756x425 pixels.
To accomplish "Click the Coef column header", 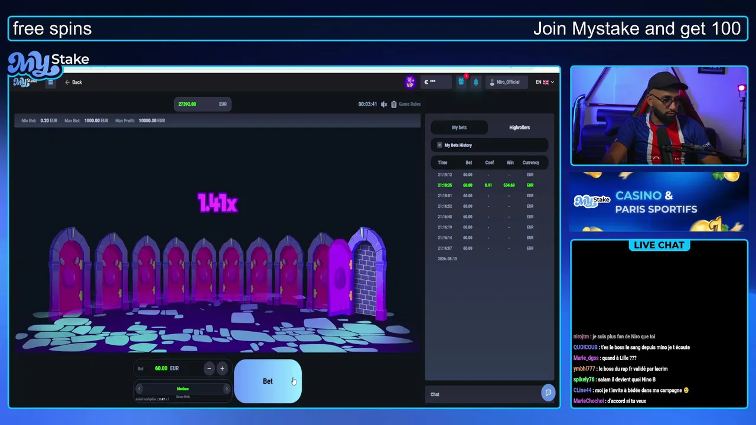I will tap(489, 162).
